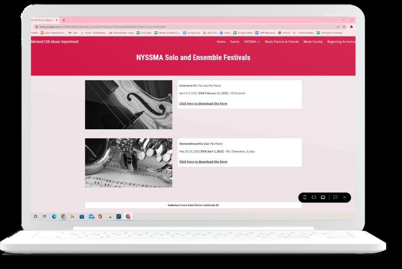This screenshot has height=269, width=402.
Task: Click the send feedback icon in preview bar
Action: click(x=335, y=197)
